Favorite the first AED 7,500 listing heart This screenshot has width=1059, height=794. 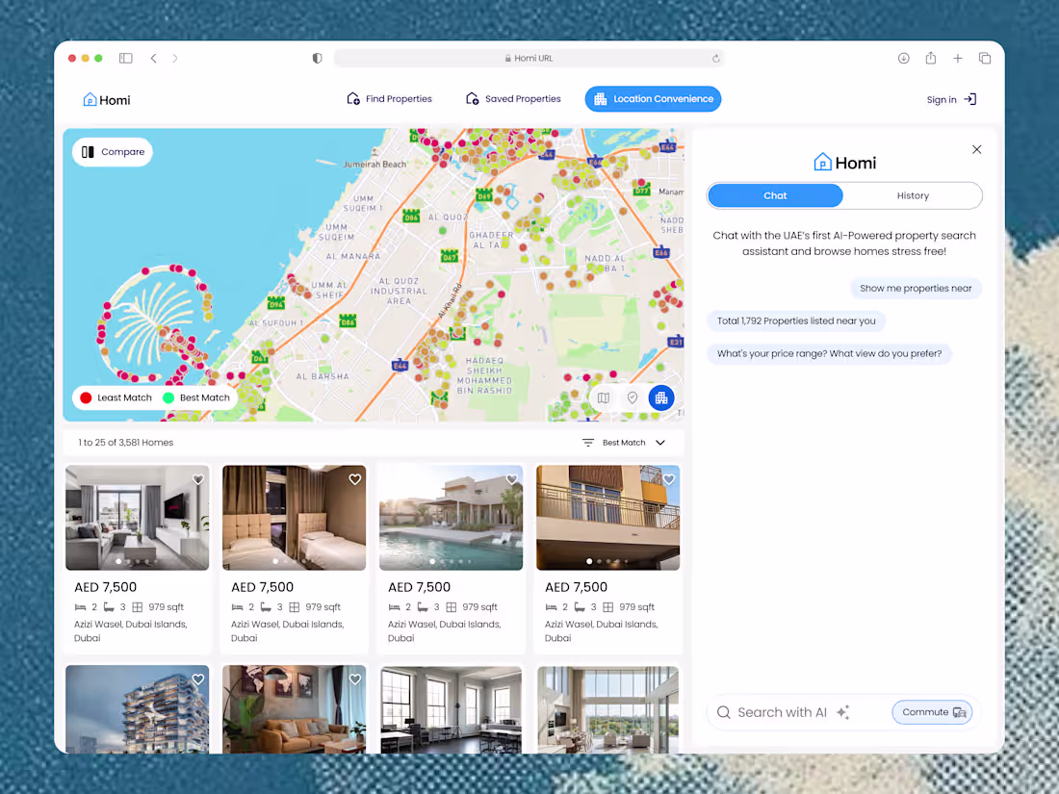point(198,479)
